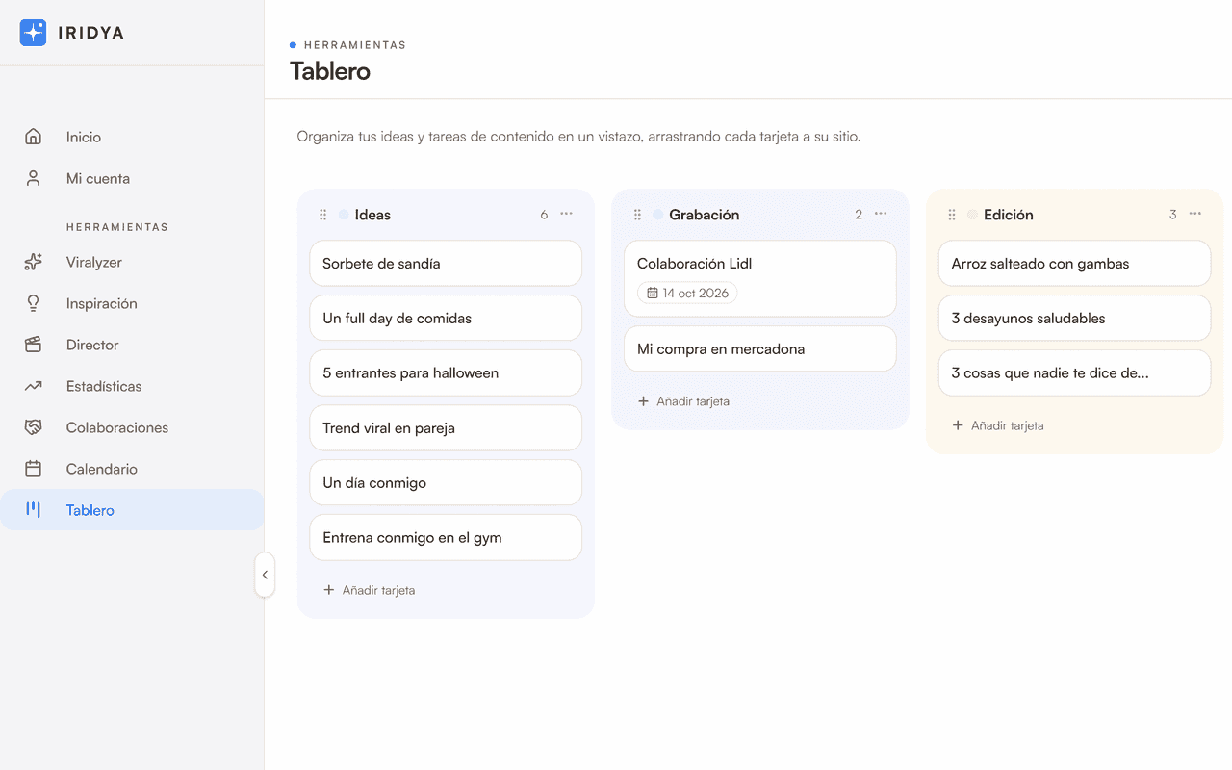This screenshot has height=770, width=1232.
Task: Open the Edición column options menu
Action: (x=1194, y=214)
